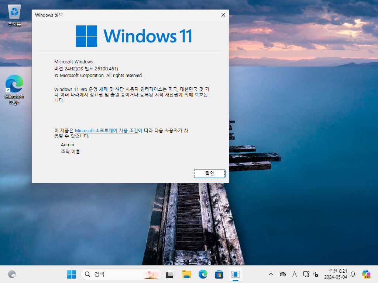
Task: Click the Windows 정보 title bar text
Action: click(x=49, y=15)
